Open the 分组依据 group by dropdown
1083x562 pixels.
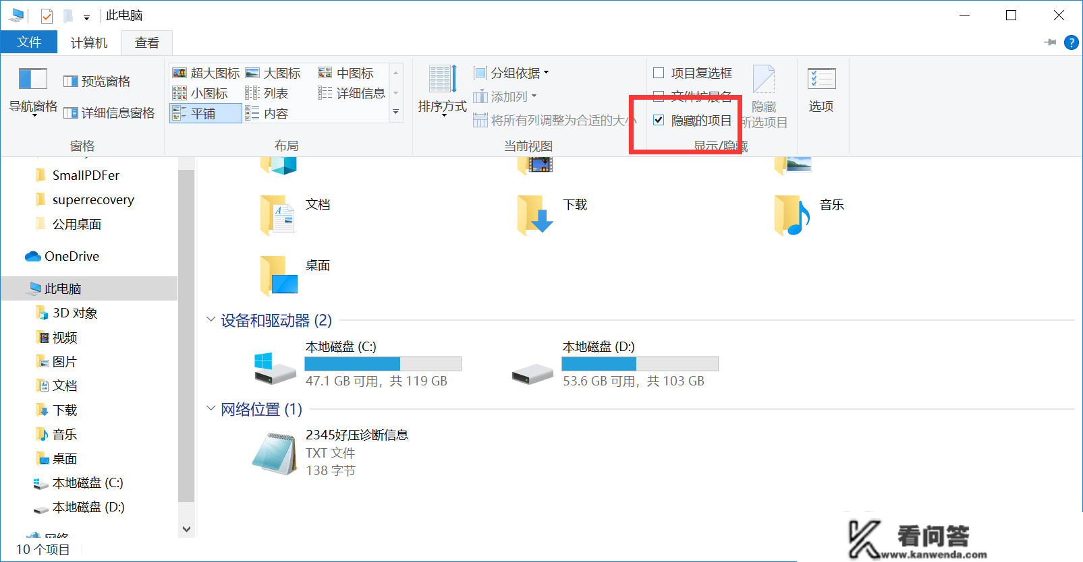511,73
